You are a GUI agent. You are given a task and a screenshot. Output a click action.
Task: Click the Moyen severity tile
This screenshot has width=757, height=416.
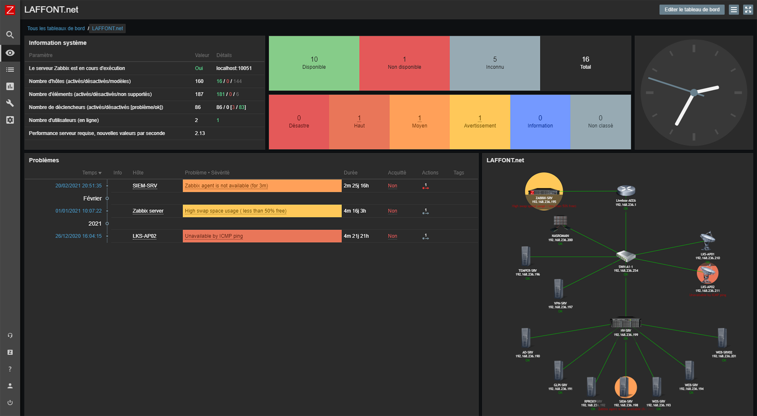point(420,122)
